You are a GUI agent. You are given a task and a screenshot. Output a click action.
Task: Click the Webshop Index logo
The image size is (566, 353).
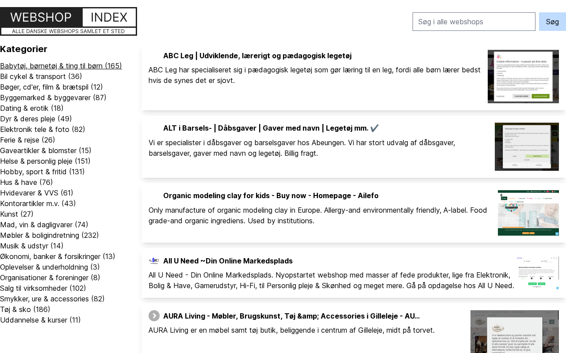69,21
